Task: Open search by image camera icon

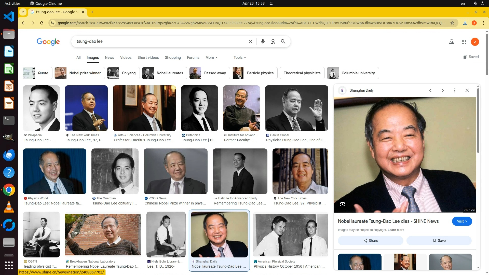Action: pos(273,42)
